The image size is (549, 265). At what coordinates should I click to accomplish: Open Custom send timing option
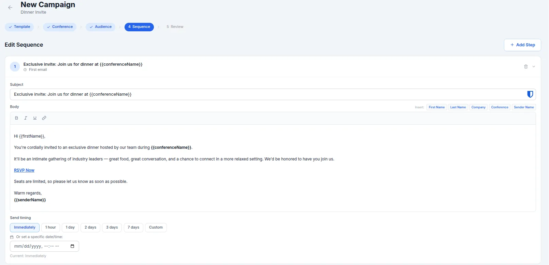[x=156, y=228]
